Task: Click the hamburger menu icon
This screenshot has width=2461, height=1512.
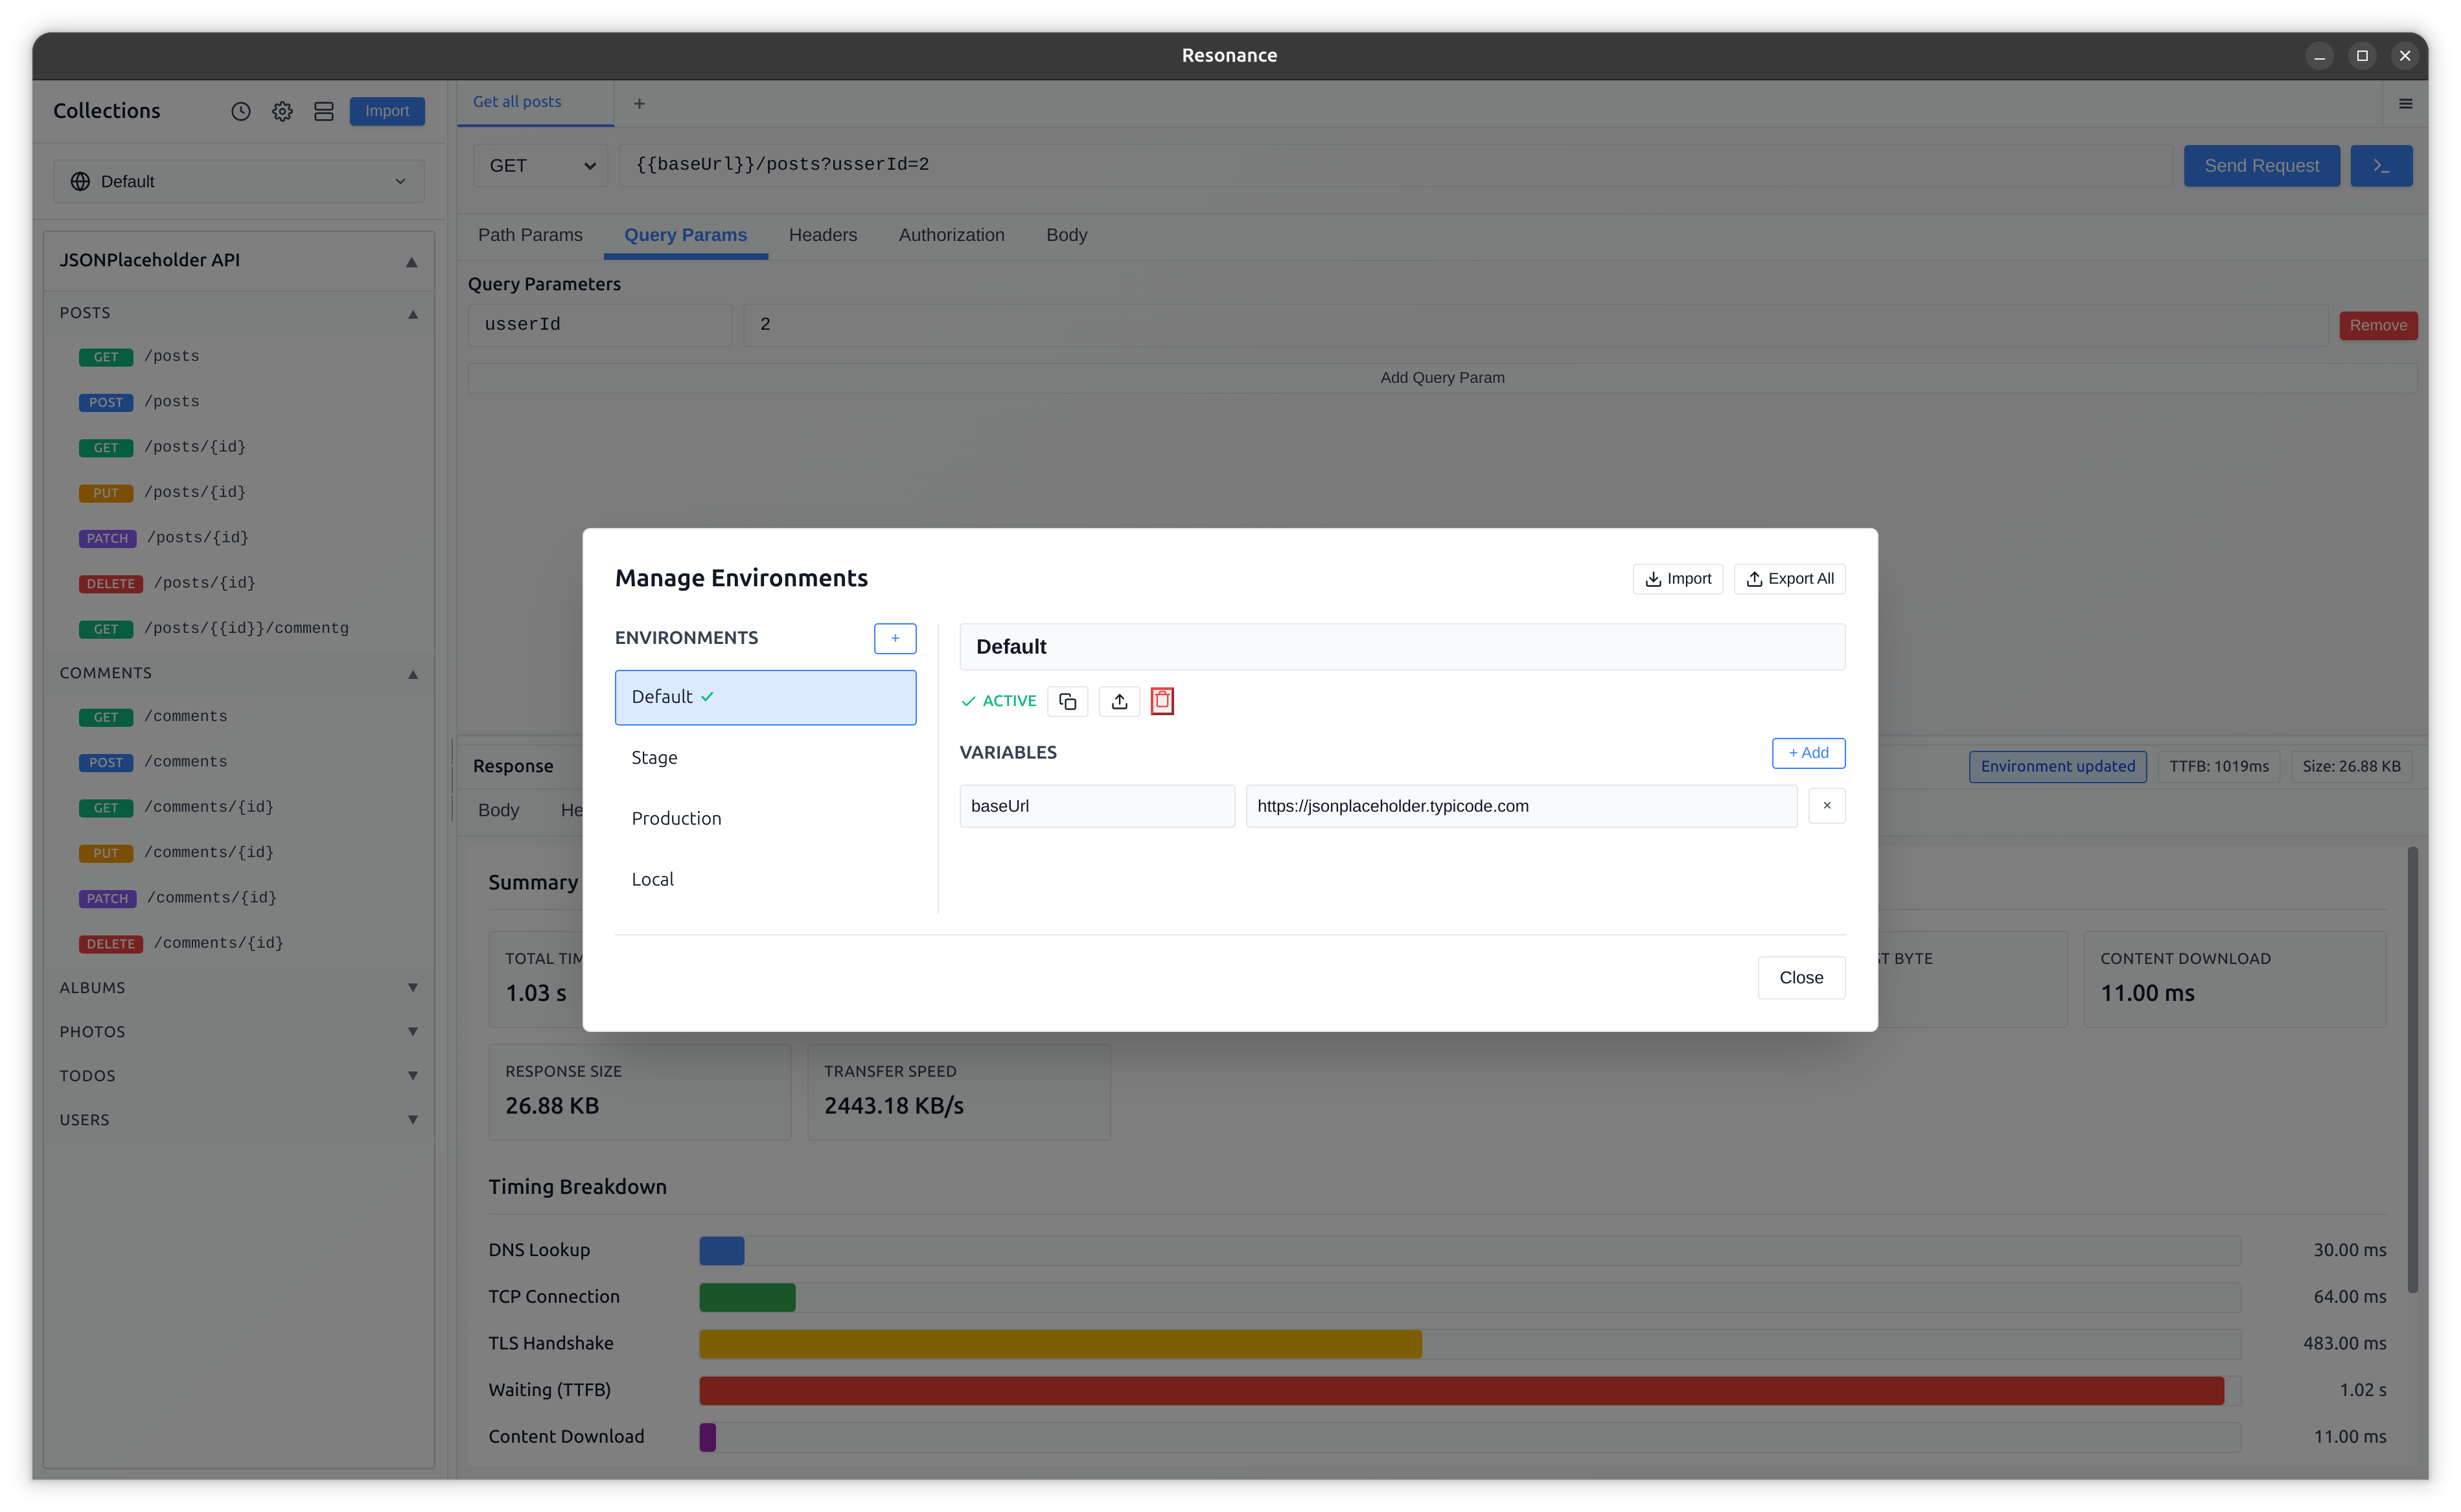Action: pos(2405,104)
